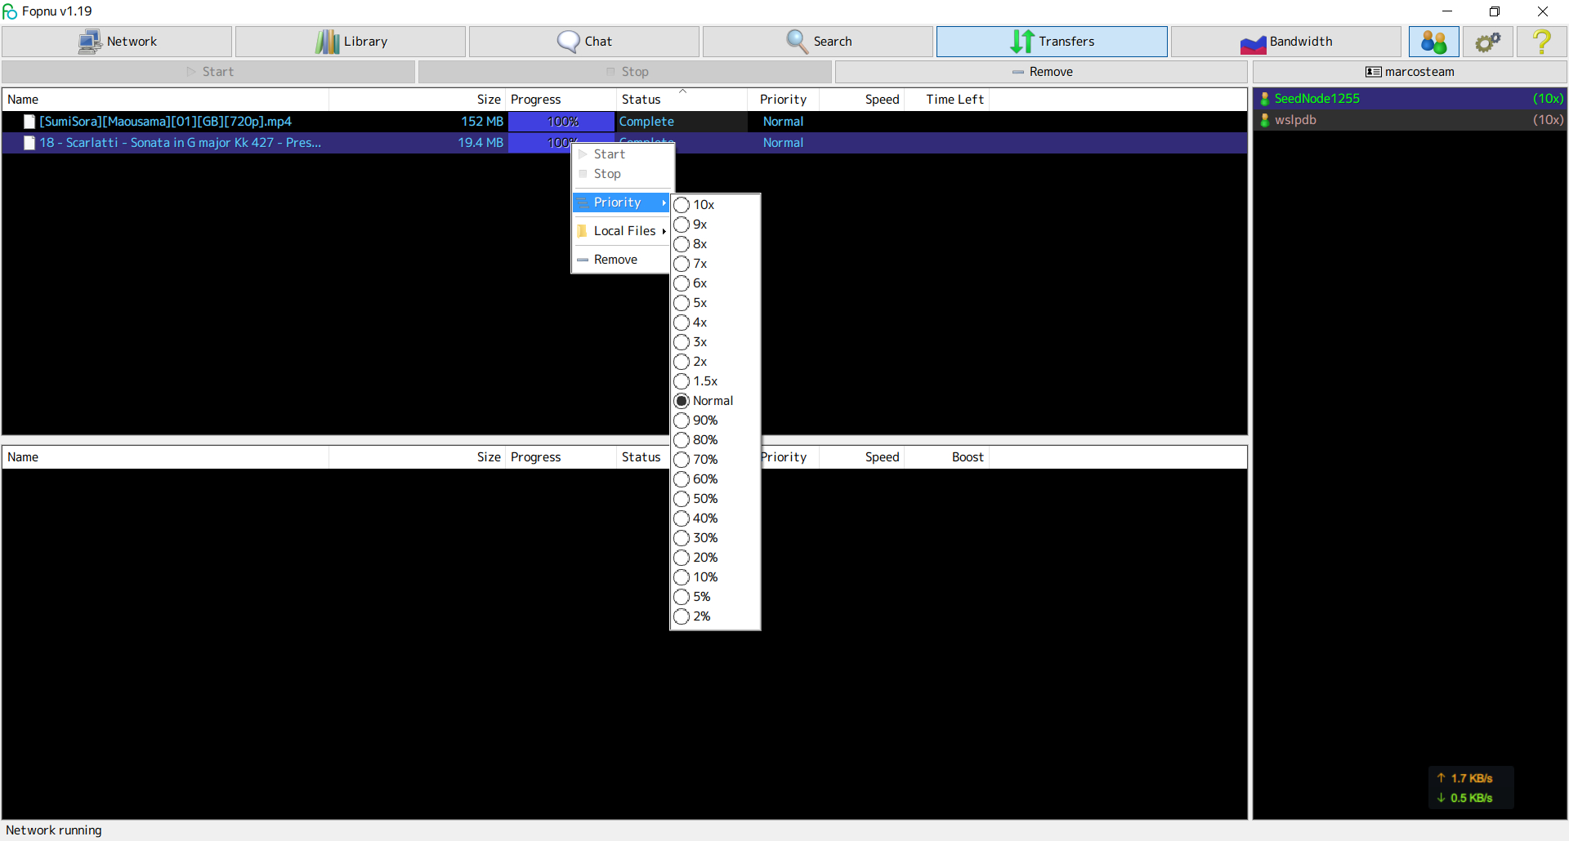Image resolution: width=1569 pixels, height=841 pixels.
Task: Click the wslpdb user avatar icon
Action: point(1265,120)
